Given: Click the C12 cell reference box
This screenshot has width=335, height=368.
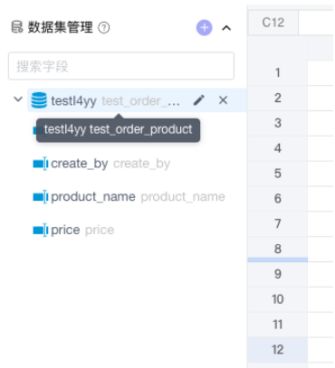Looking at the screenshot, I should click(273, 23).
